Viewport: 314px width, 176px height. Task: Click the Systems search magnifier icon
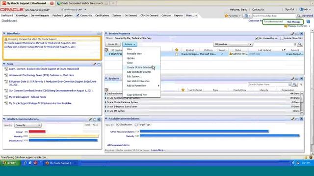(x=295, y=85)
